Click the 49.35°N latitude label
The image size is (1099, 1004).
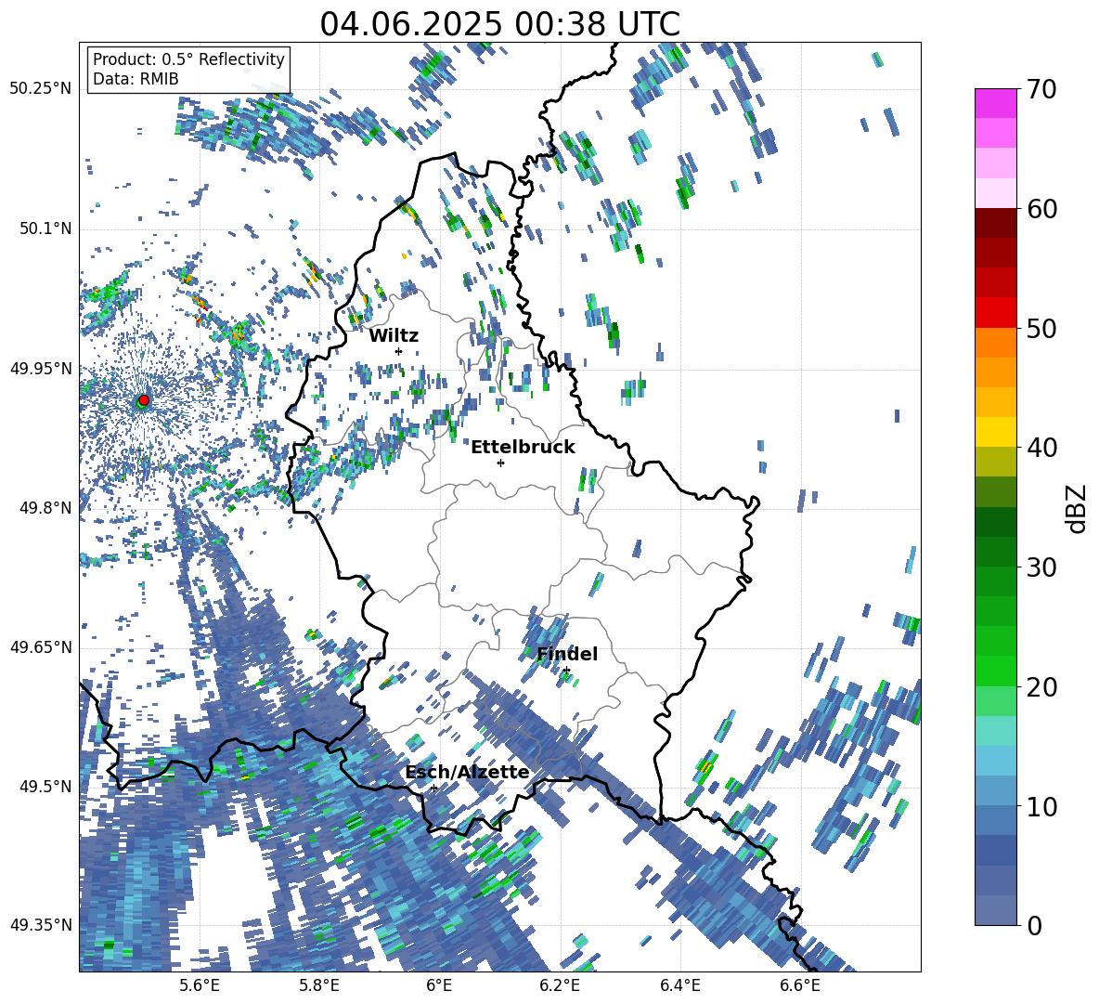pos(41,925)
